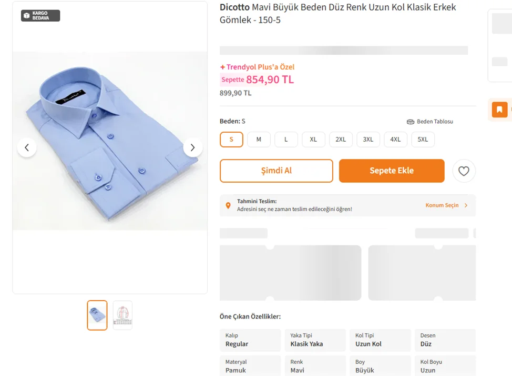Show next product image arrow

(192, 147)
